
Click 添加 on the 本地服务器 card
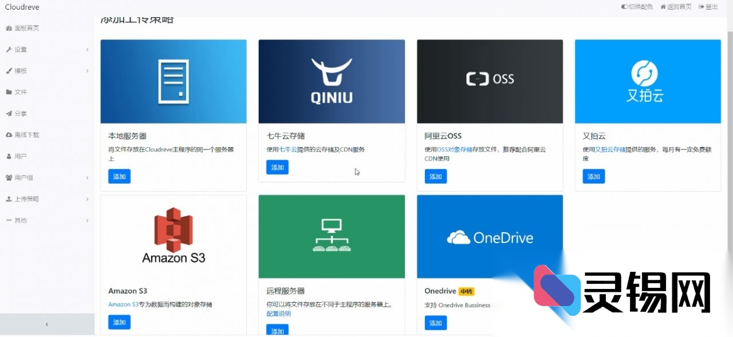119,177
